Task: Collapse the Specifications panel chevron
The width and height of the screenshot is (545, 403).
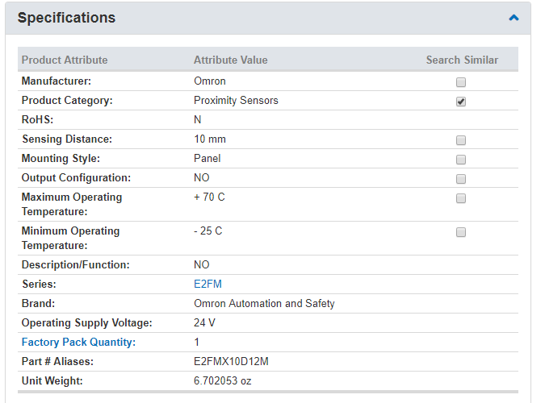Action: coord(514,18)
